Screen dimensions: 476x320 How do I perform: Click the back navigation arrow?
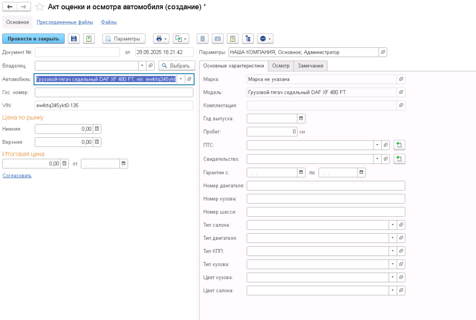click(x=10, y=7)
